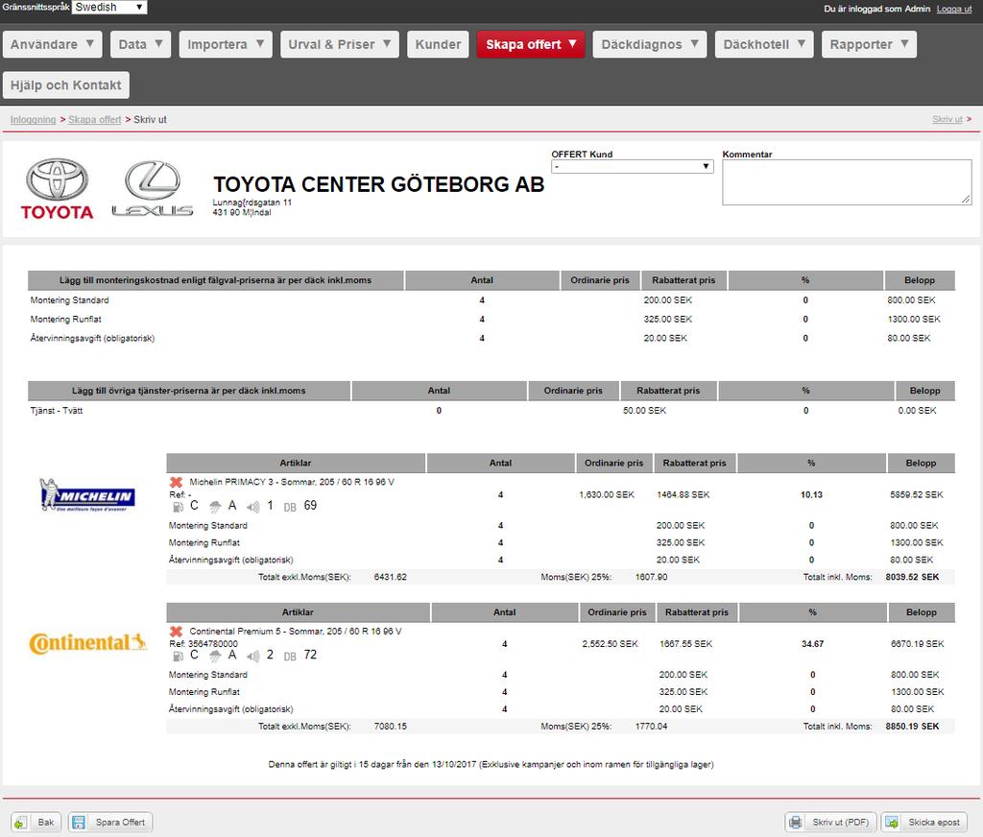
Task: Open the Kunder page
Action: [438, 44]
